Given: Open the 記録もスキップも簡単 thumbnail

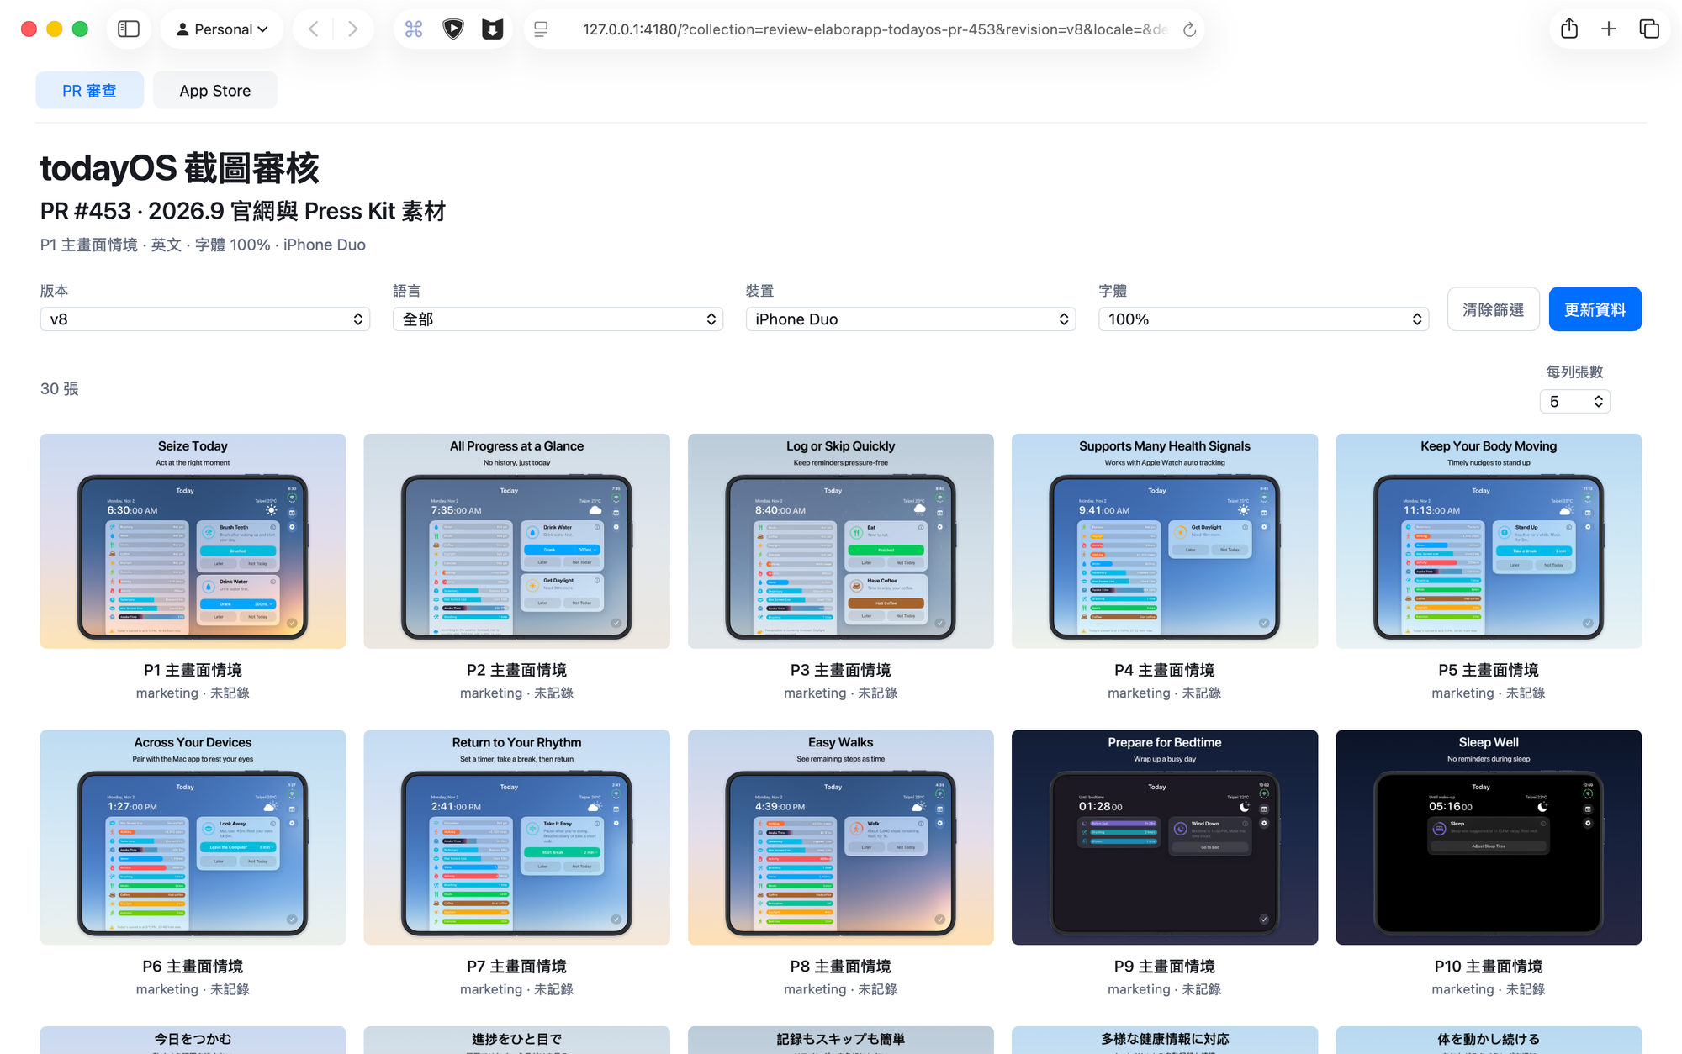Looking at the screenshot, I should 840,1040.
